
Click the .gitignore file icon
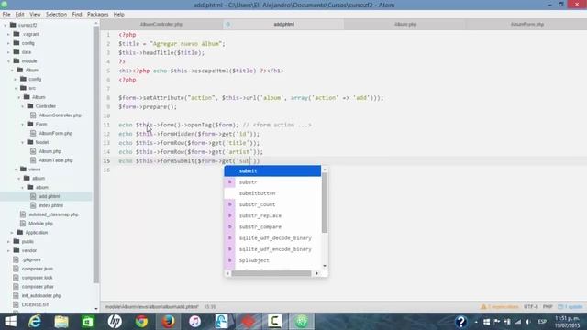point(16,259)
